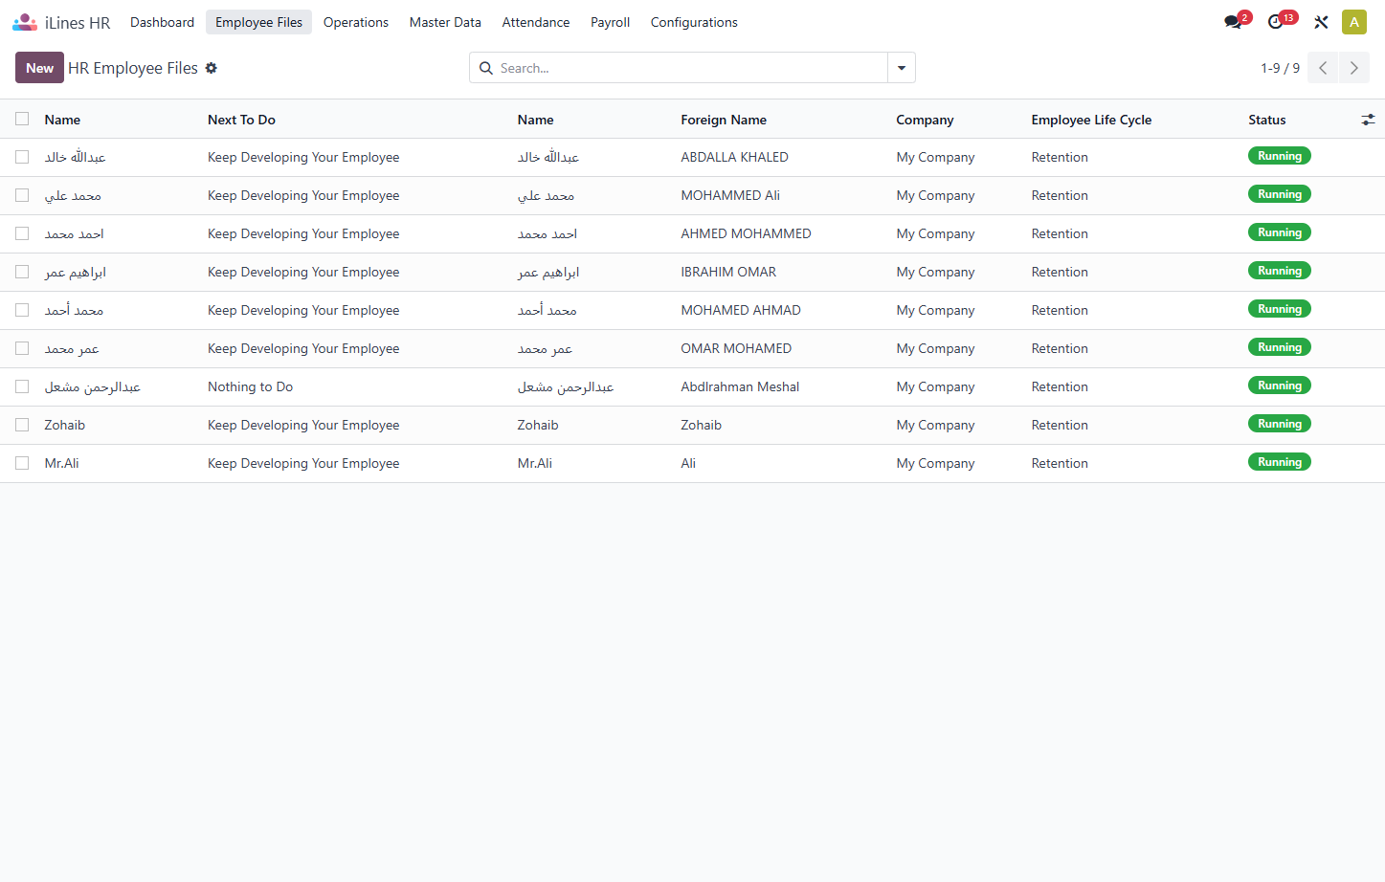Screen dimensions: 1385x882
Task: Click the 1-9 / 9 pager counter
Action: (1280, 68)
